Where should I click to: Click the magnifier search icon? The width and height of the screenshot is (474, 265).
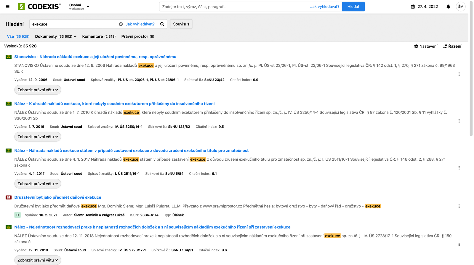click(x=162, y=24)
